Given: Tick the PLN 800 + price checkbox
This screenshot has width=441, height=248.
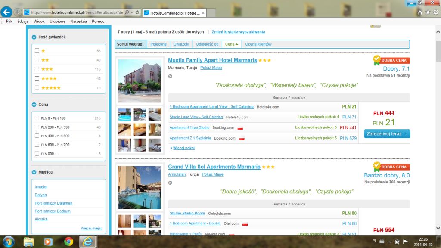Looking at the screenshot, I should tap(37, 154).
